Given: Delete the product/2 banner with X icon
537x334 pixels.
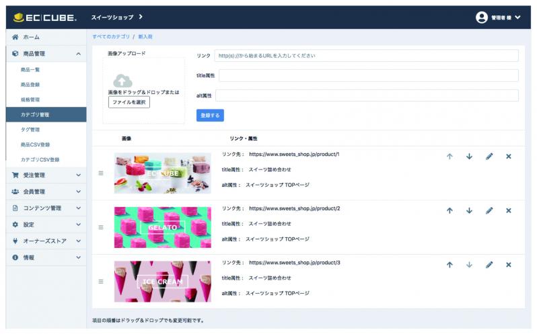Looking at the screenshot, I should coord(508,210).
